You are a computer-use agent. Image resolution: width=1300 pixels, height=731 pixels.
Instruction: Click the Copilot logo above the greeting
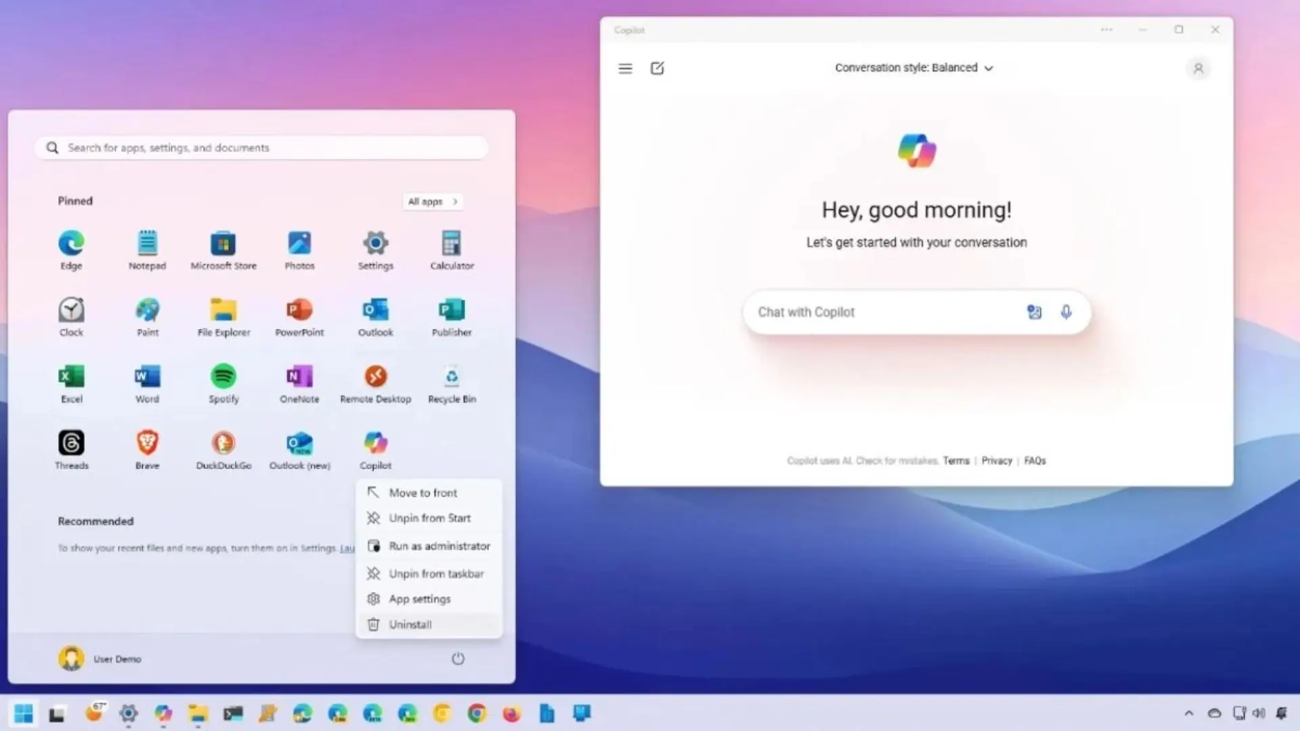tap(917, 150)
